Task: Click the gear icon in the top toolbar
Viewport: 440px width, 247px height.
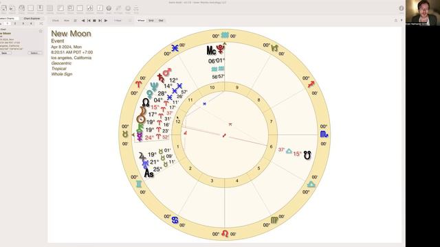Action: click(x=109, y=8)
